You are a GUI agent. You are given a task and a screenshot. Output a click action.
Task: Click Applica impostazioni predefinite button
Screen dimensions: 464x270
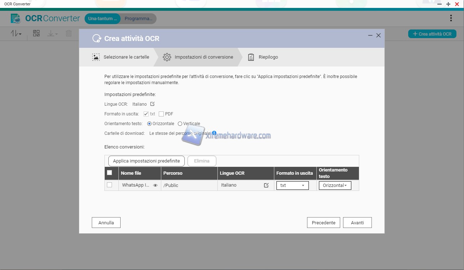point(146,161)
